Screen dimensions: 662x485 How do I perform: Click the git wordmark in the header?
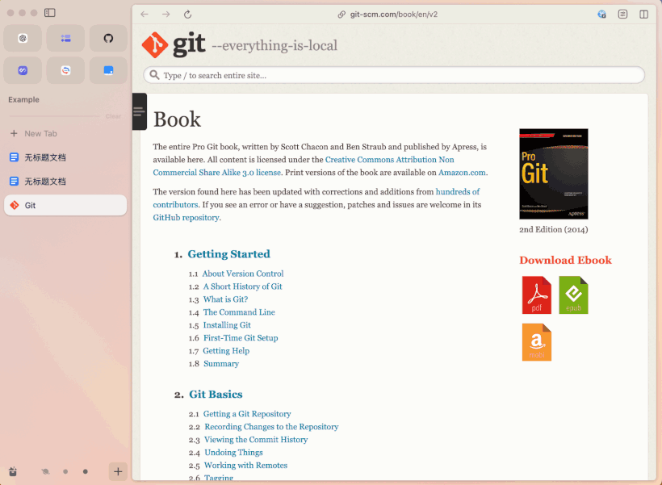coord(189,44)
